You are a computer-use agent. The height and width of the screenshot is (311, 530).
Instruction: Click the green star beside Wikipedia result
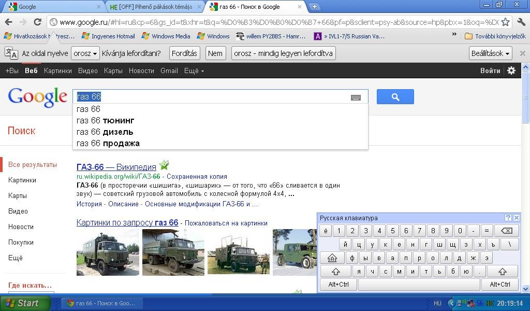(x=164, y=165)
